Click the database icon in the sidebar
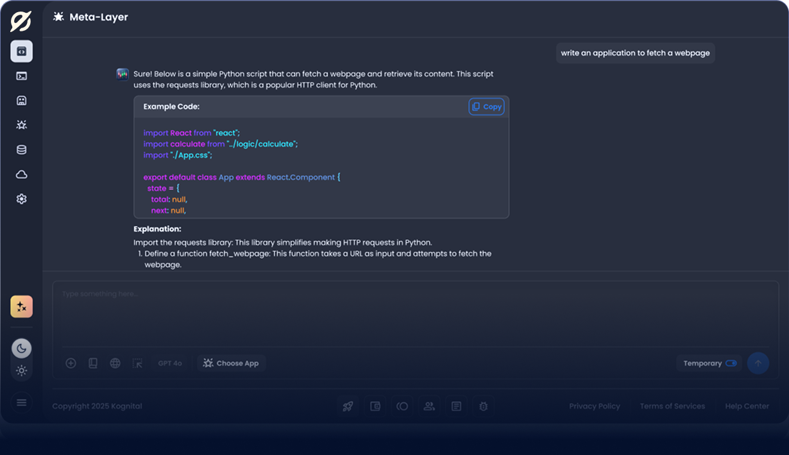This screenshot has width=789, height=455. pos(21,150)
